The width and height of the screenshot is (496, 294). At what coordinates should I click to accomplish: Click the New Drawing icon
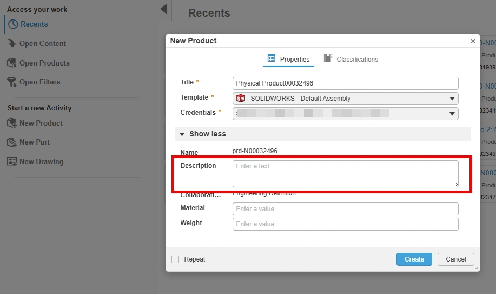tap(12, 162)
